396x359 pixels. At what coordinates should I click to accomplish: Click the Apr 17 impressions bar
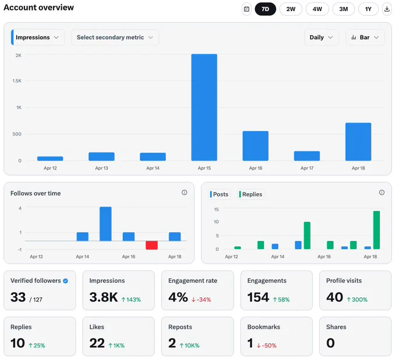coord(306,156)
